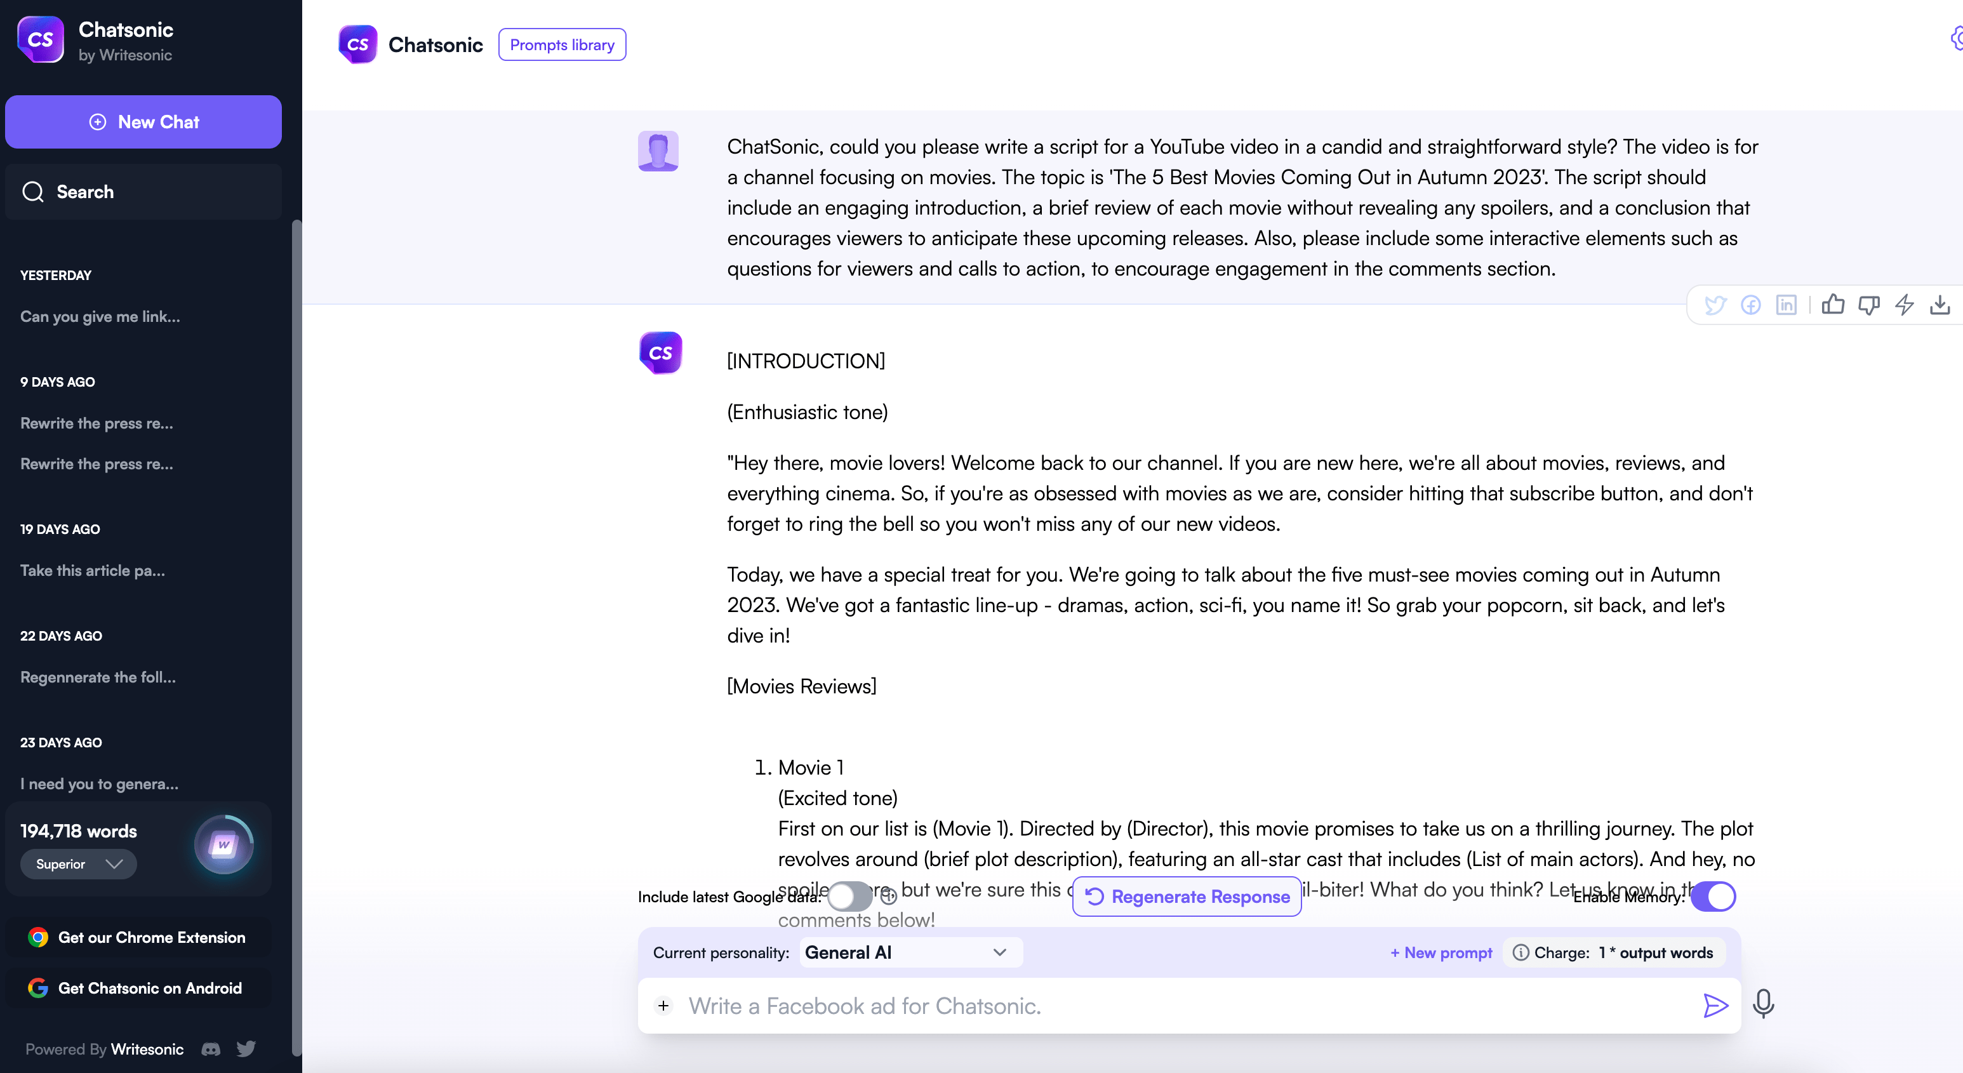Image resolution: width=1963 pixels, height=1073 pixels.
Task: Open chat 'Regennerate the foll...'
Action: pyautogui.click(x=98, y=677)
